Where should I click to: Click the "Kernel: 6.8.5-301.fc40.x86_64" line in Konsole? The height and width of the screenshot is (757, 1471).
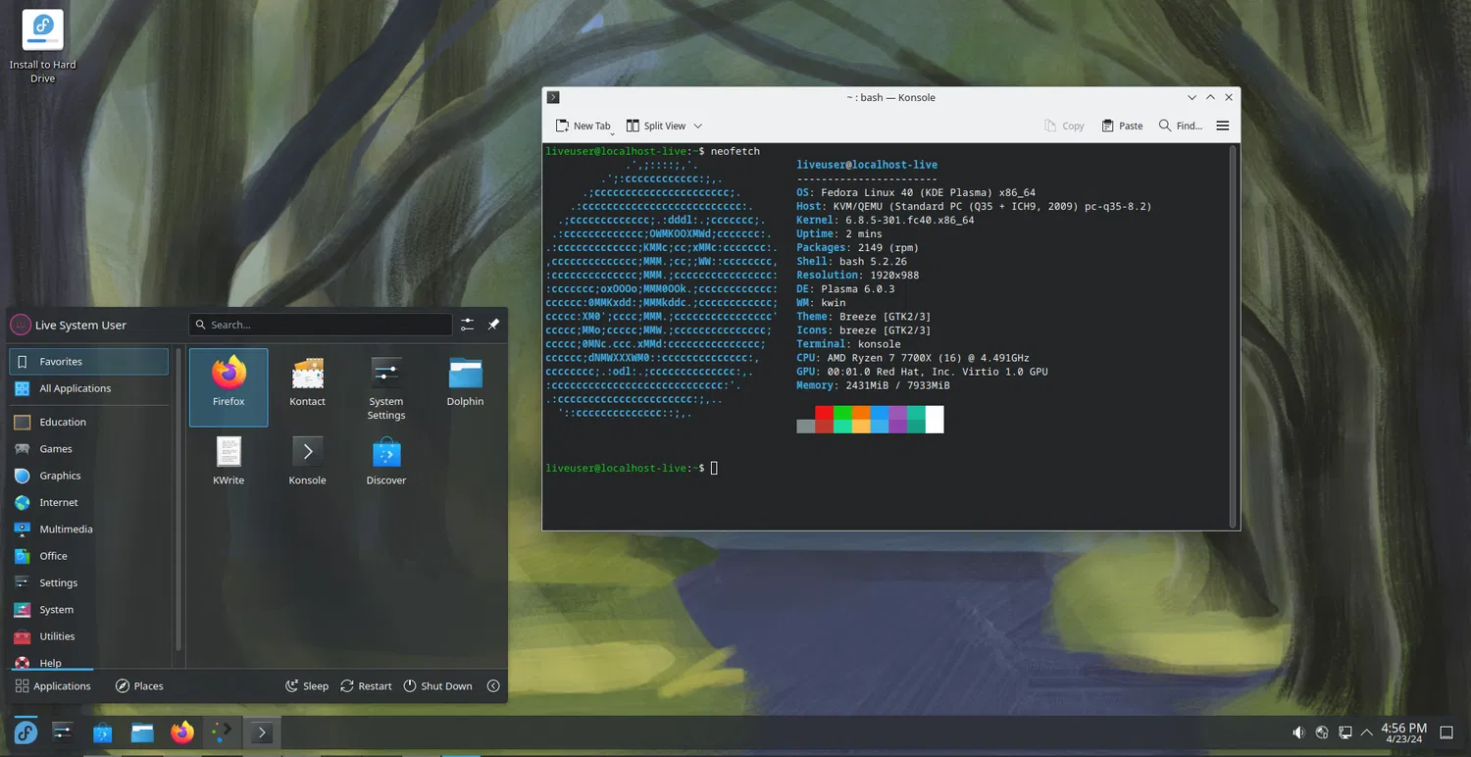coord(886,221)
